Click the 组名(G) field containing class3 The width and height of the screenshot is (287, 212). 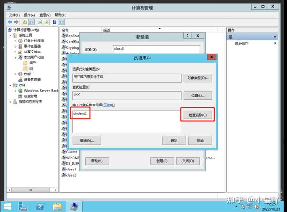[157, 49]
